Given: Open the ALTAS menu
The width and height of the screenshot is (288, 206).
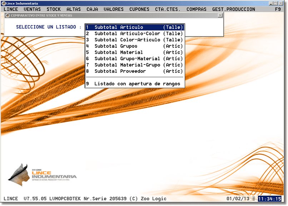Looking at the screenshot, I should point(74,9).
